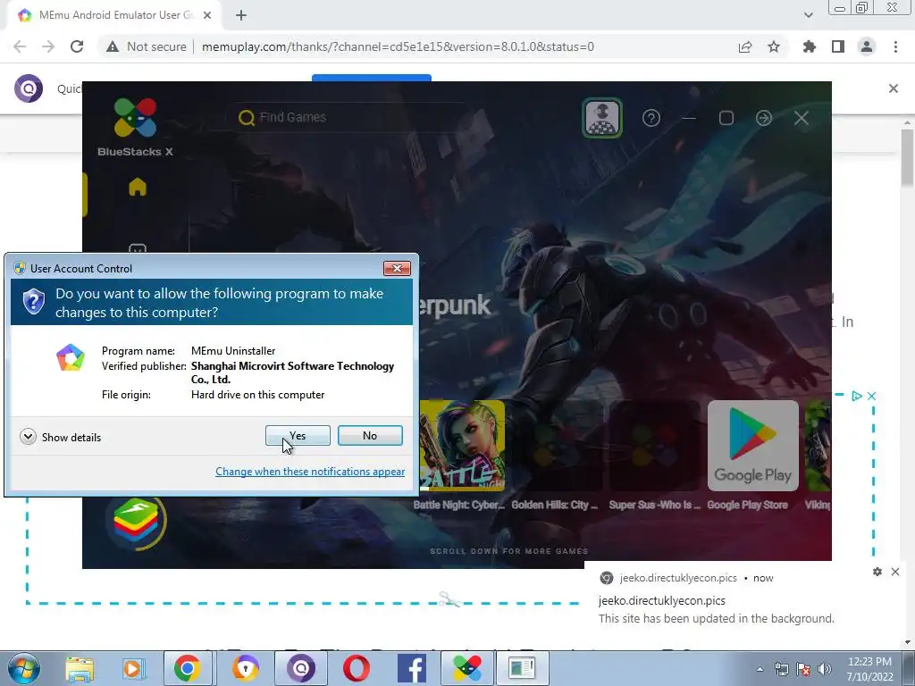Go back in Chrome
This screenshot has width=915, height=686.
pos(20,46)
